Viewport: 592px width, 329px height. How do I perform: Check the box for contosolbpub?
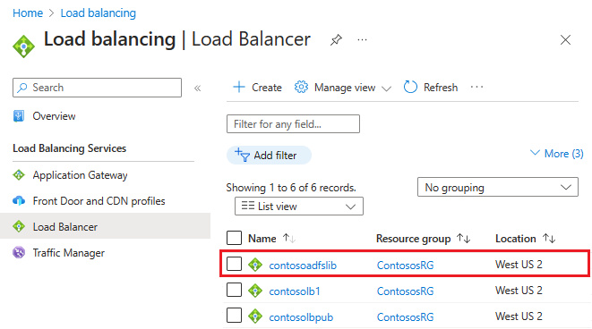tap(234, 316)
